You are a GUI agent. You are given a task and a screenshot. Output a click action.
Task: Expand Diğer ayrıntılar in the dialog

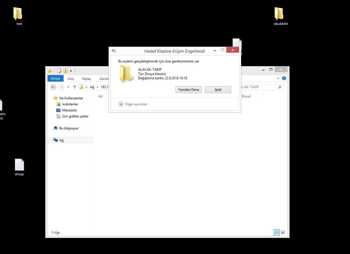pyautogui.click(x=121, y=104)
